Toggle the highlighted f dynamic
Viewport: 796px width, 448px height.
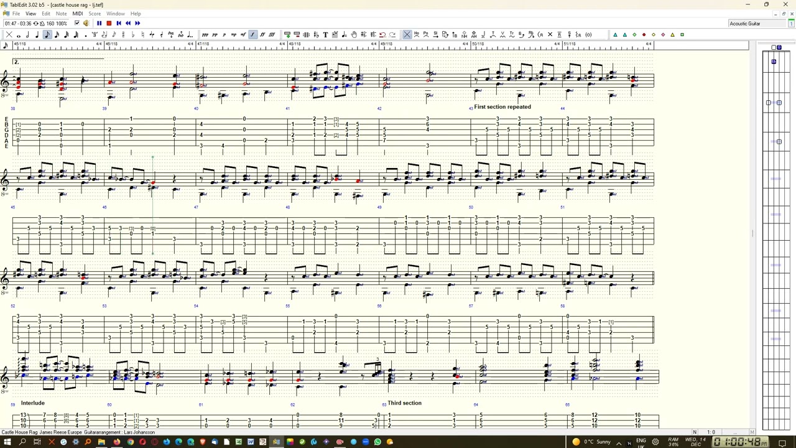[253, 35]
